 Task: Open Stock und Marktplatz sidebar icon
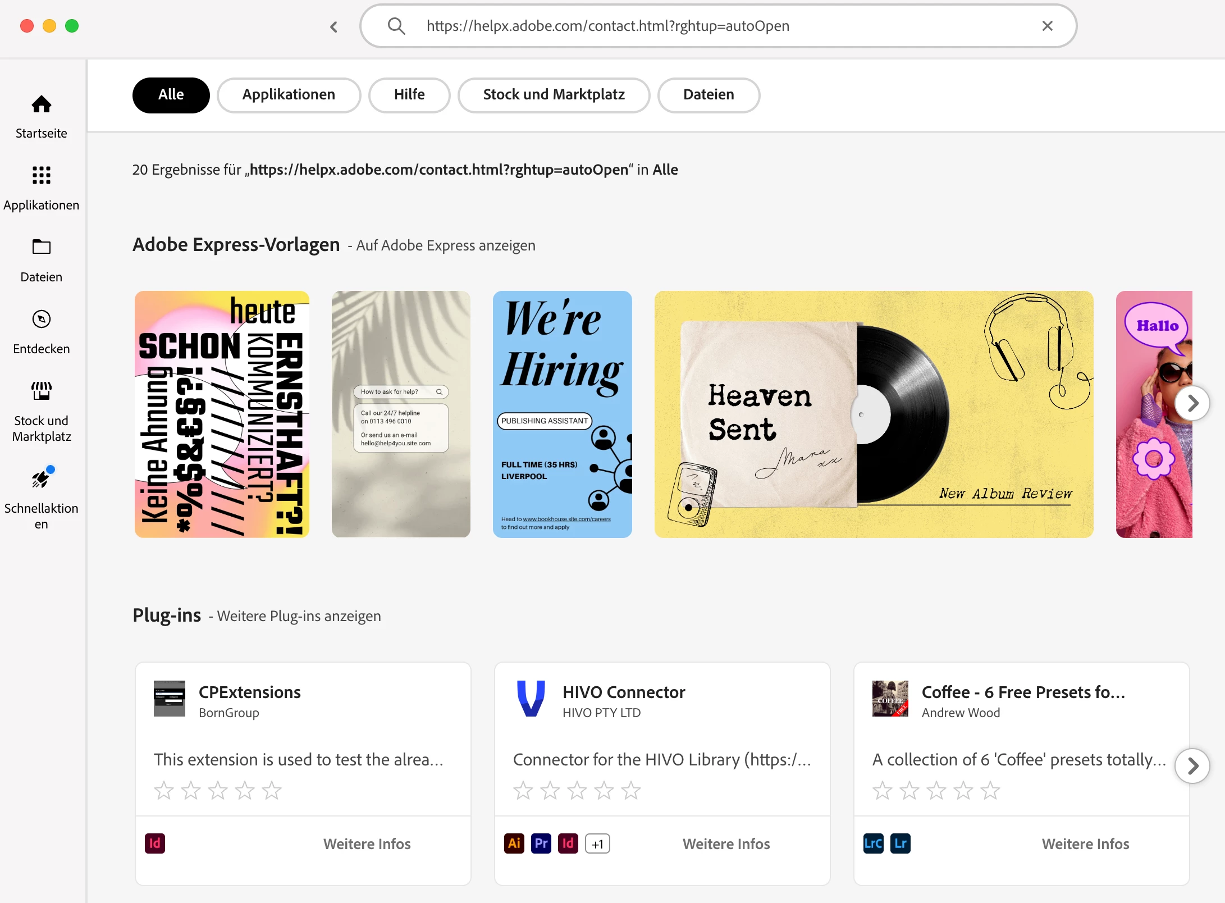41,391
